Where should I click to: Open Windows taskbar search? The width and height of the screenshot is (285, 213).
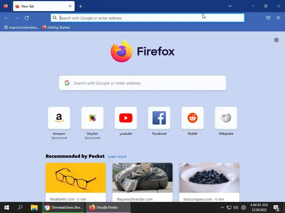[20, 207]
